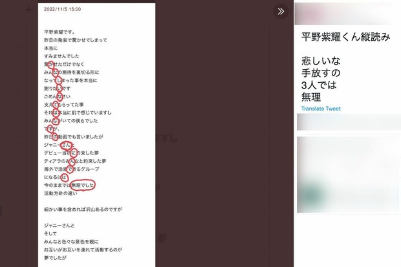Screen dimensions: 401x267
Task: Click the line 平野紫耀です。 in image
Action: (x=60, y=32)
